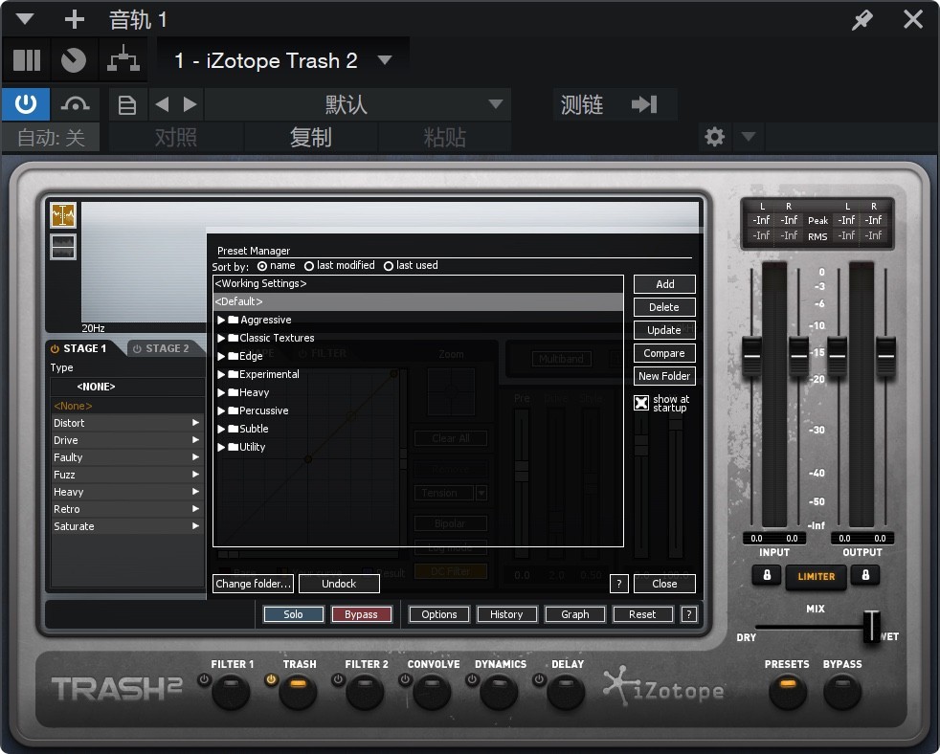Select the FILTER 2 module knob
940x754 pixels.
(x=366, y=691)
